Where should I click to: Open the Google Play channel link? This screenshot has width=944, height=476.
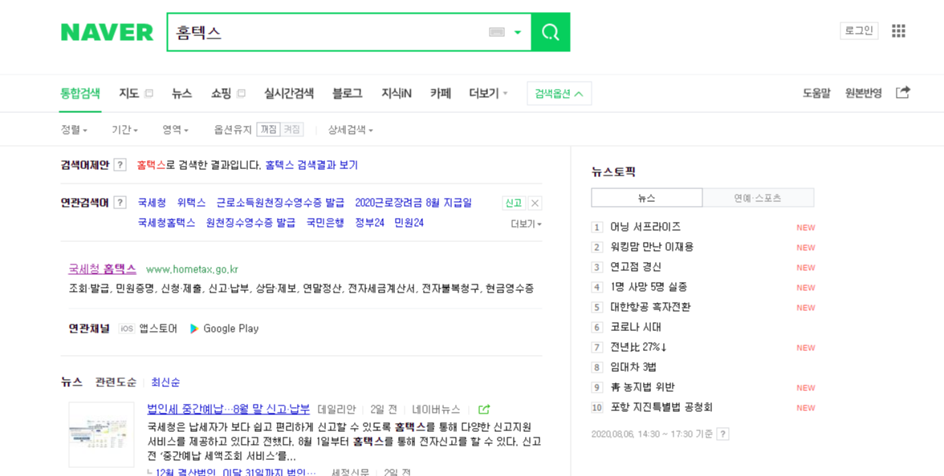click(224, 329)
